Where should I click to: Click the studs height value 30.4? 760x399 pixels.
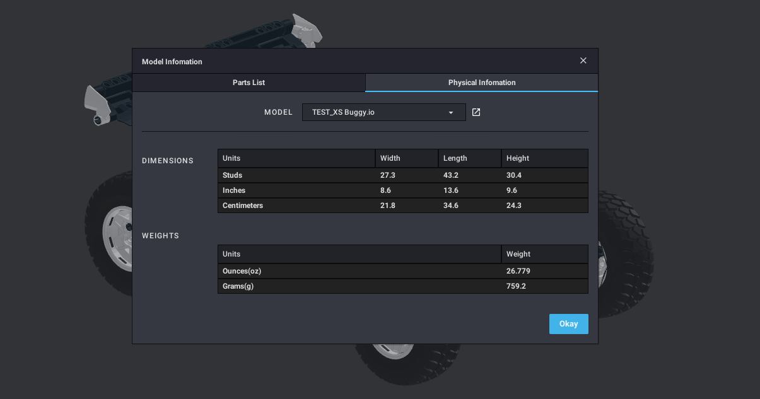pos(514,175)
